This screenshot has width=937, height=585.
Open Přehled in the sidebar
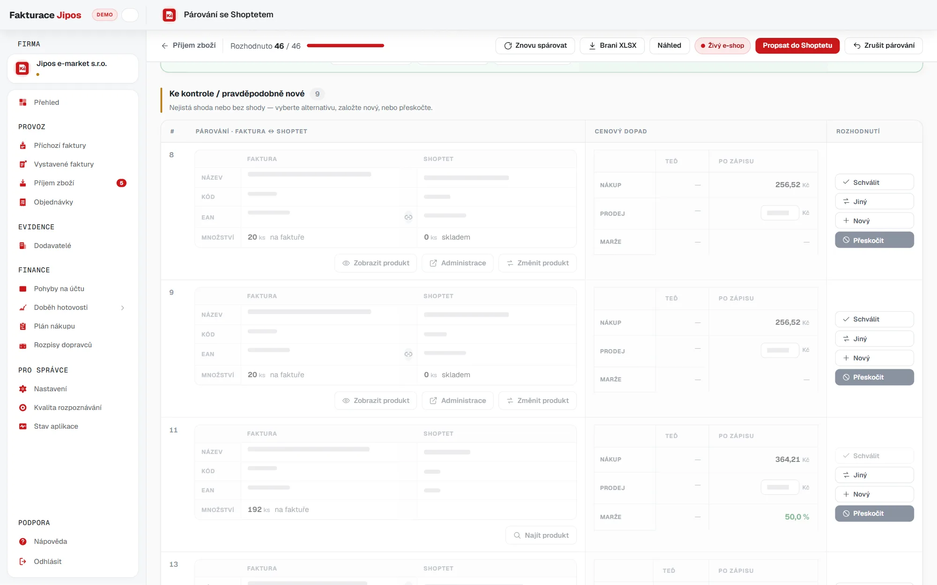[x=73, y=102]
